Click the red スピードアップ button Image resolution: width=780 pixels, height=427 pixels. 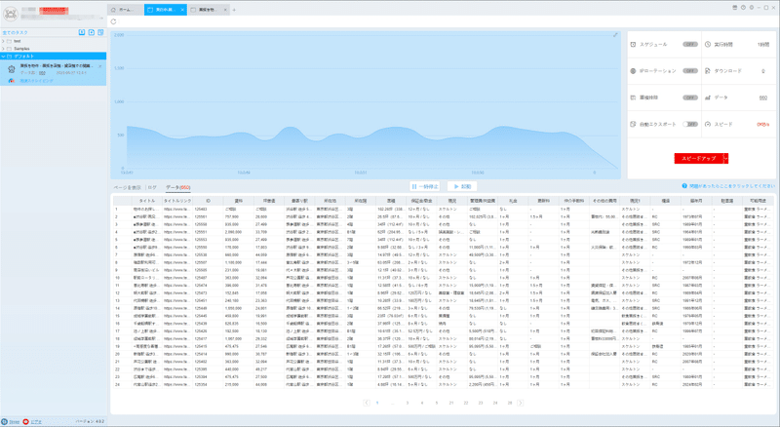(701, 158)
